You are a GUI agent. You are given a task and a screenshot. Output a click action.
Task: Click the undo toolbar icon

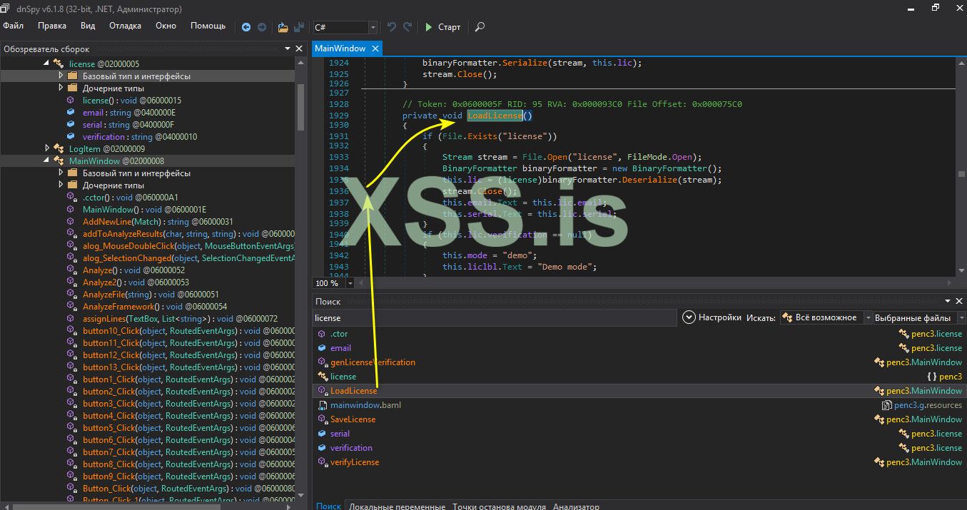coord(392,27)
